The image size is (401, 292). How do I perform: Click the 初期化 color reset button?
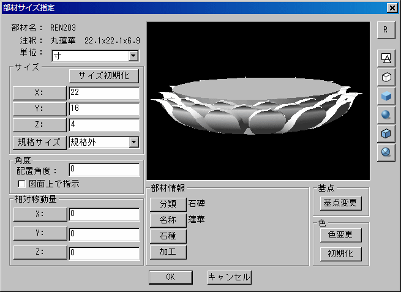pos(340,254)
